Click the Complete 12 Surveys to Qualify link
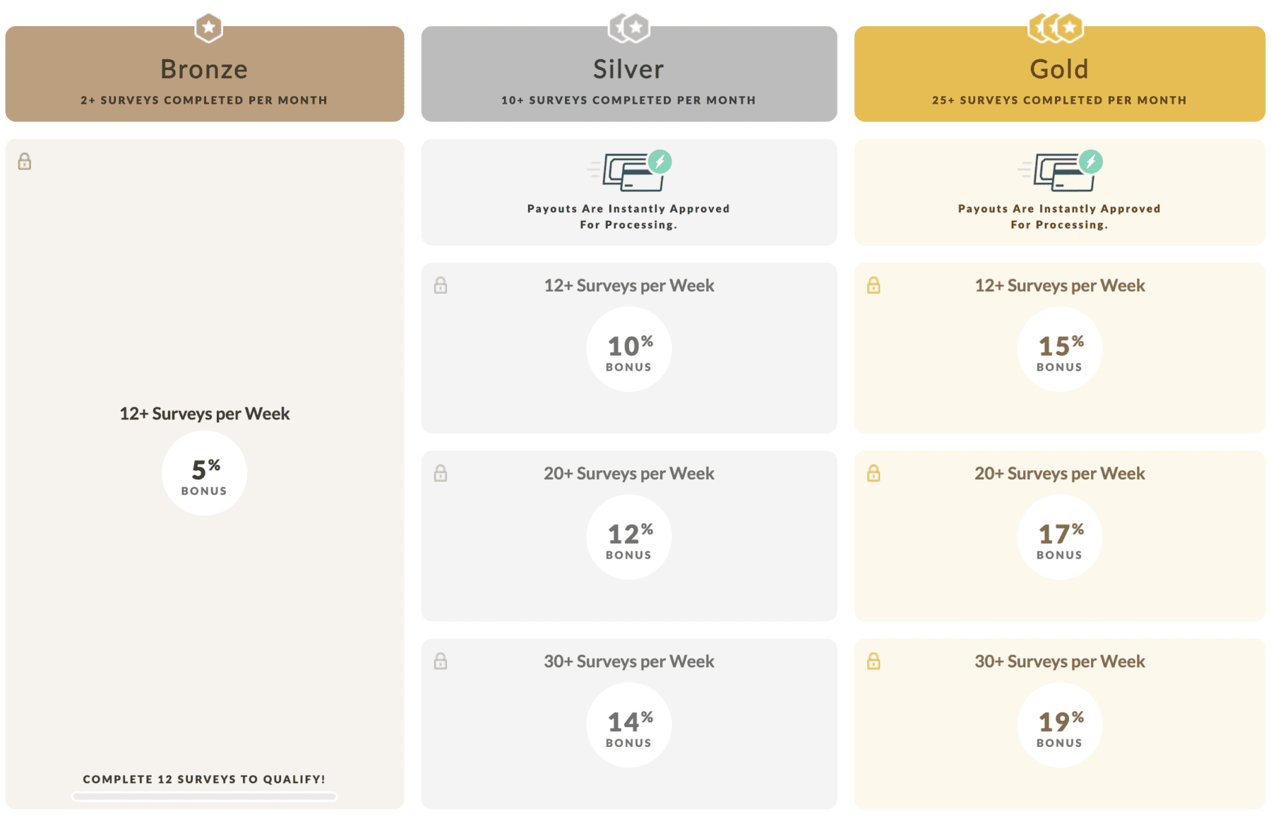This screenshot has width=1271, height=819. [x=204, y=779]
